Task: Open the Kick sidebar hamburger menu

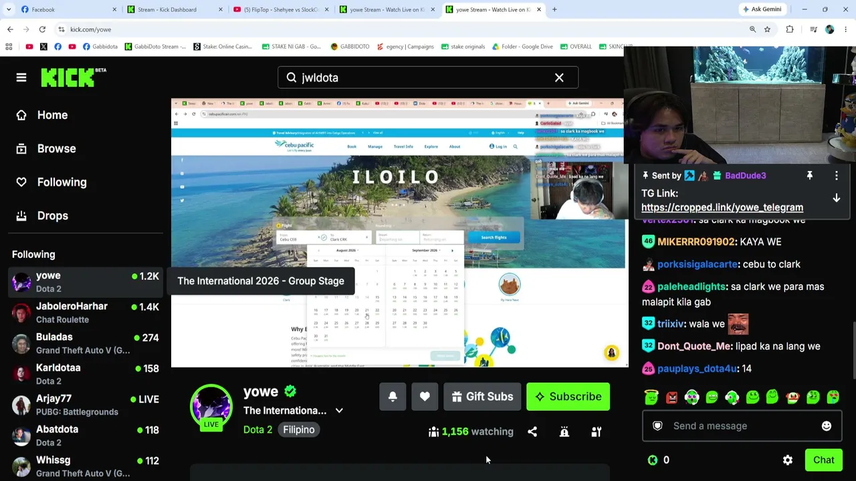Action: click(21, 77)
